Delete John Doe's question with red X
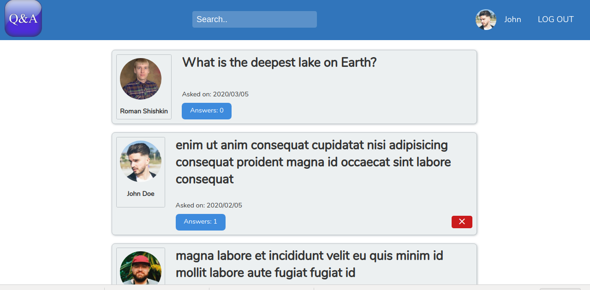590x290 pixels. tap(462, 222)
